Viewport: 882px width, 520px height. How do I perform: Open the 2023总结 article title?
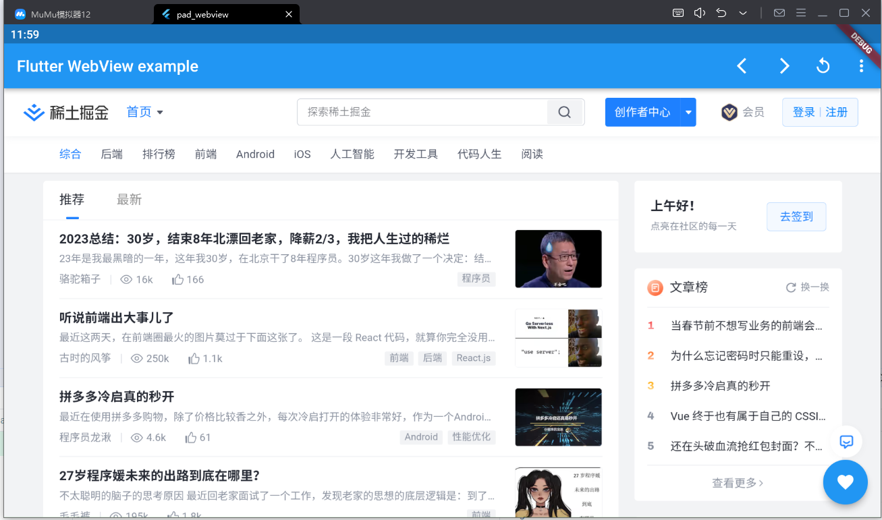[254, 239]
